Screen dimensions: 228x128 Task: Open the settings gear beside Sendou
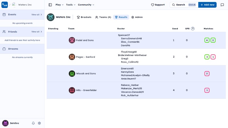pyautogui.click(x=39, y=123)
